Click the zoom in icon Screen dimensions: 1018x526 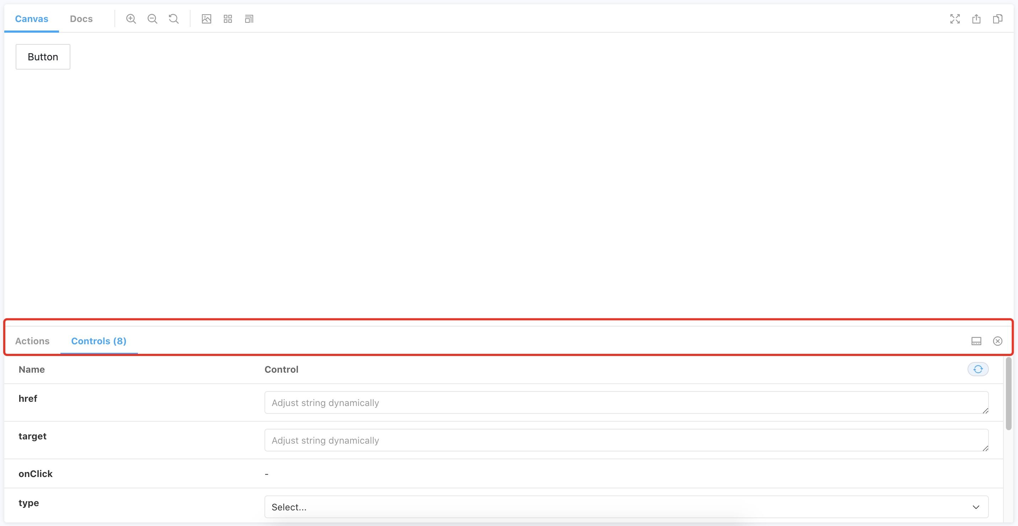(131, 19)
